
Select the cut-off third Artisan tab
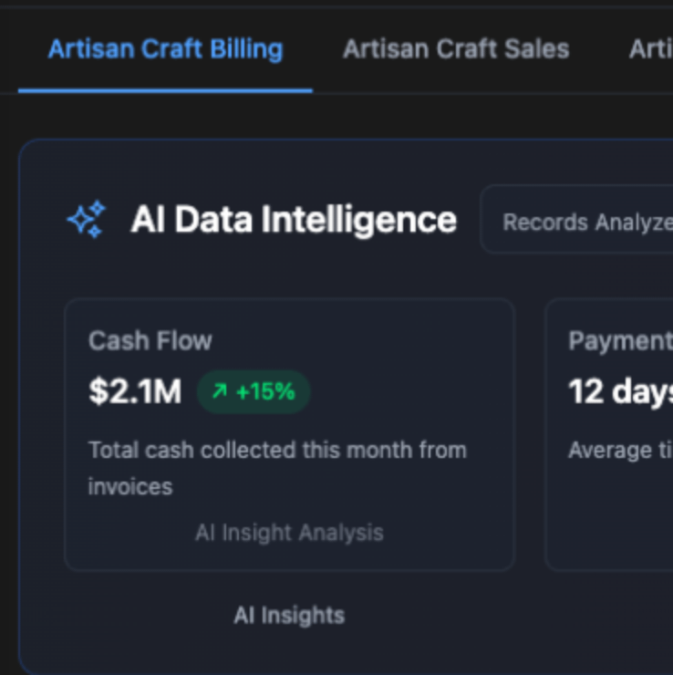click(x=651, y=49)
